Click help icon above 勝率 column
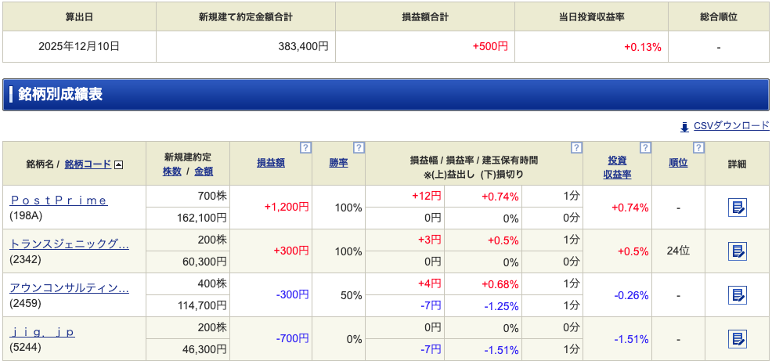This screenshot has width=772, height=361. 359,147
